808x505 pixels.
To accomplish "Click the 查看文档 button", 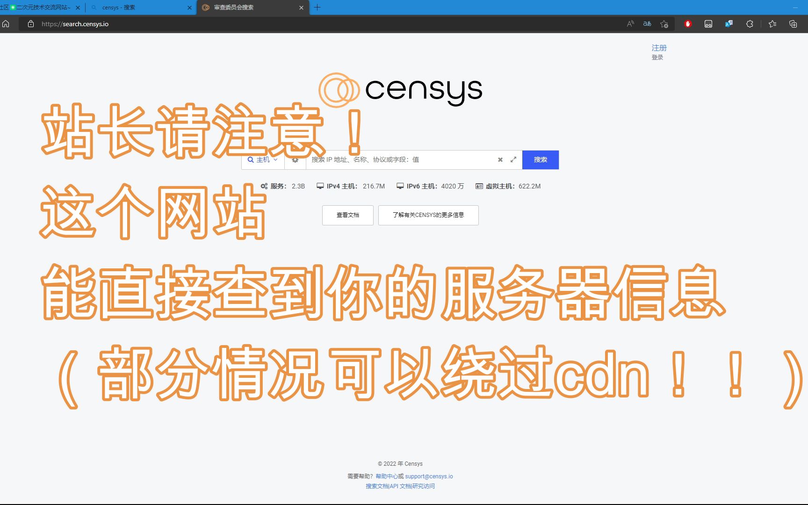I will point(348,215).
